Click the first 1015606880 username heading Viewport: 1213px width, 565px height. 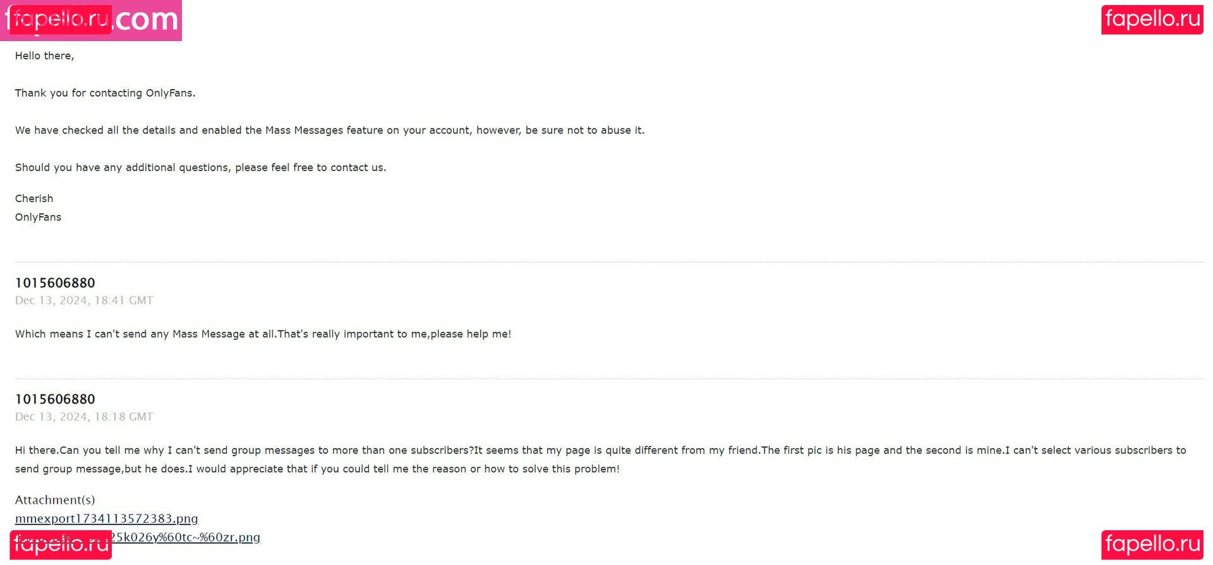[x=55, y=283]
